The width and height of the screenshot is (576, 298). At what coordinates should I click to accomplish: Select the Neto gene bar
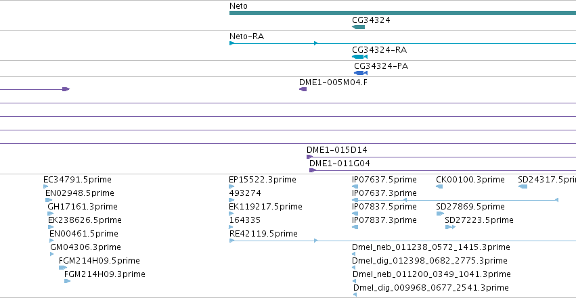pos(403,13)
